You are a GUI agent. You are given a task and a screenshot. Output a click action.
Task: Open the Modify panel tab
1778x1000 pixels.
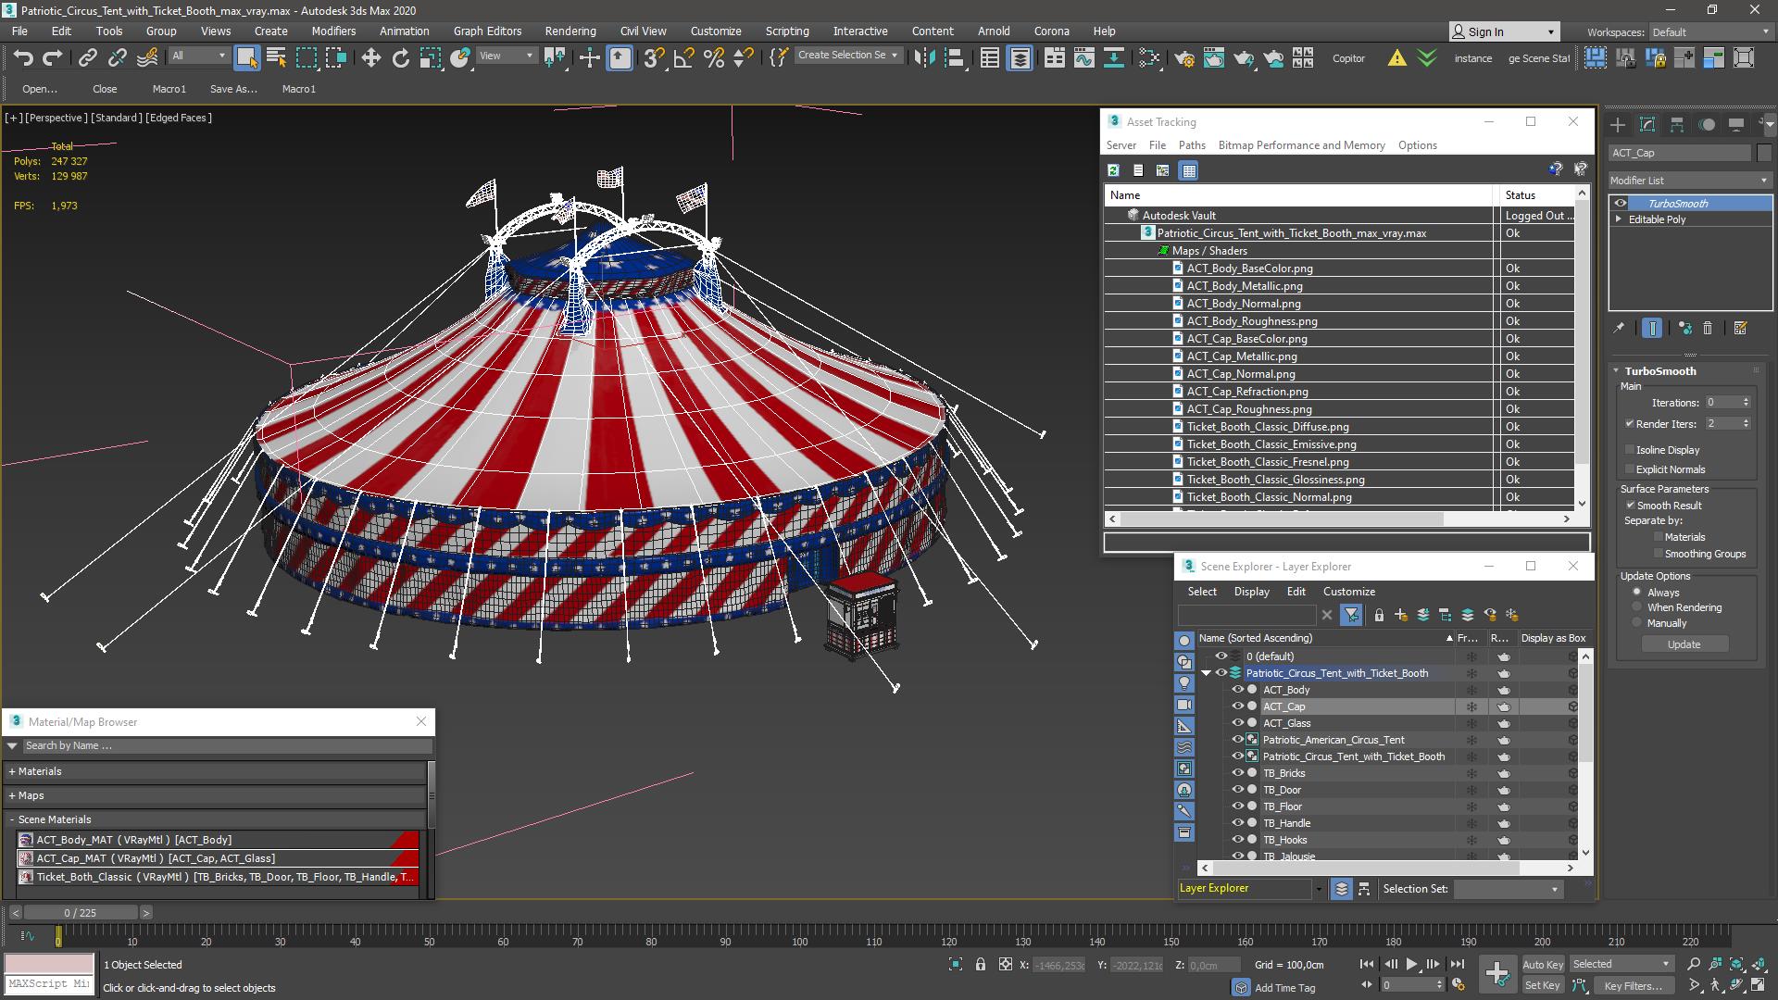[1647, 125]
